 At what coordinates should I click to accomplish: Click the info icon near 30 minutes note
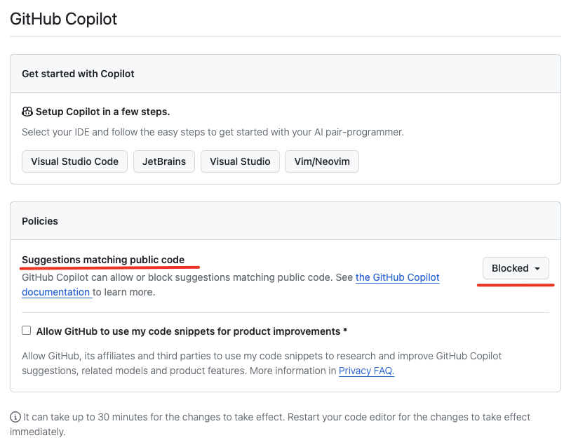click(x=15, y=417)
